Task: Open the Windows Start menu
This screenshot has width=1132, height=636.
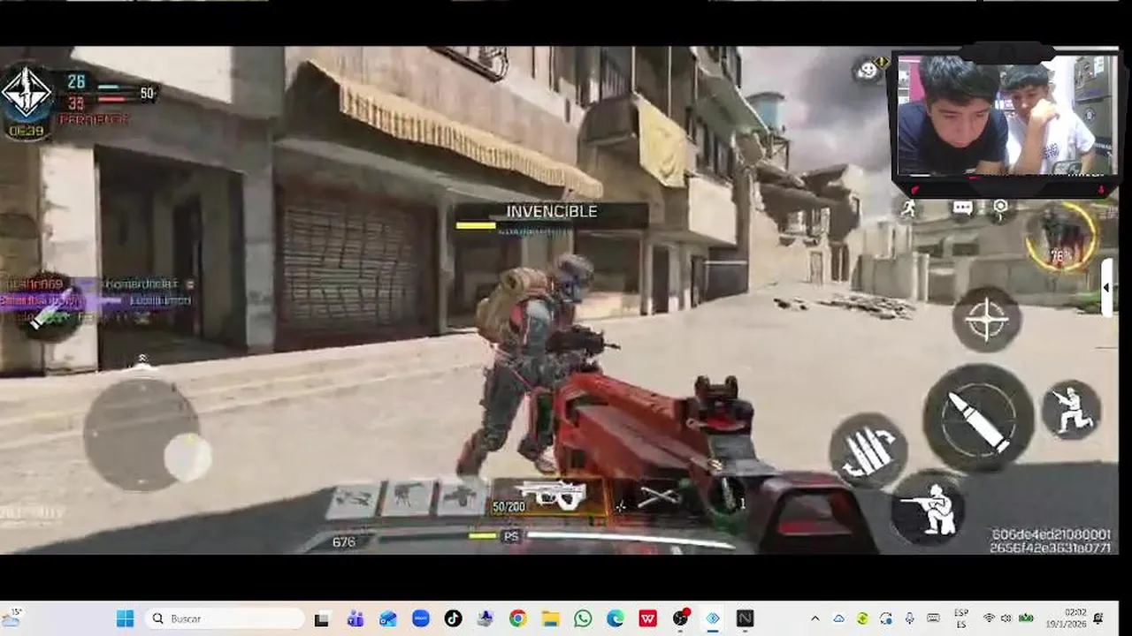Action: coord(125,618)
